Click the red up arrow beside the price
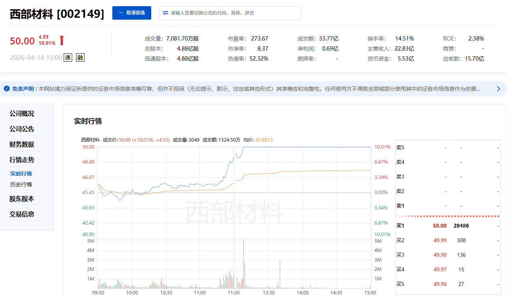Viewport: 507px width, 299px height. point(62,40)
